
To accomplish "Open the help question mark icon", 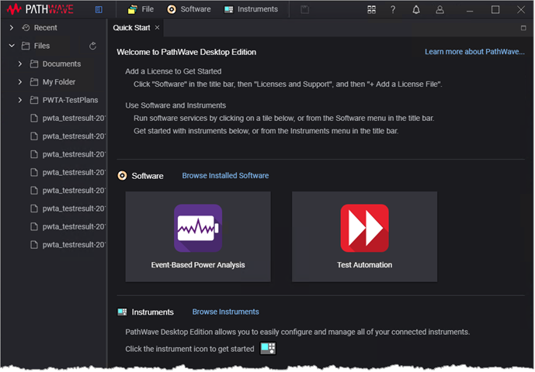I will click(x=393, y=9).
